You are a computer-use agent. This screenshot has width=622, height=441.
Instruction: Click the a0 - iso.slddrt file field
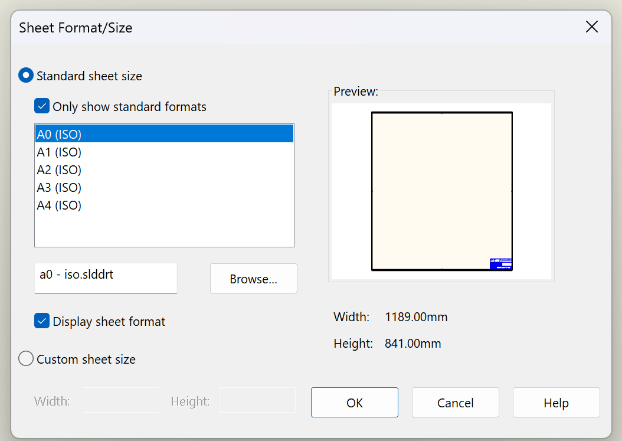(106, 277)
